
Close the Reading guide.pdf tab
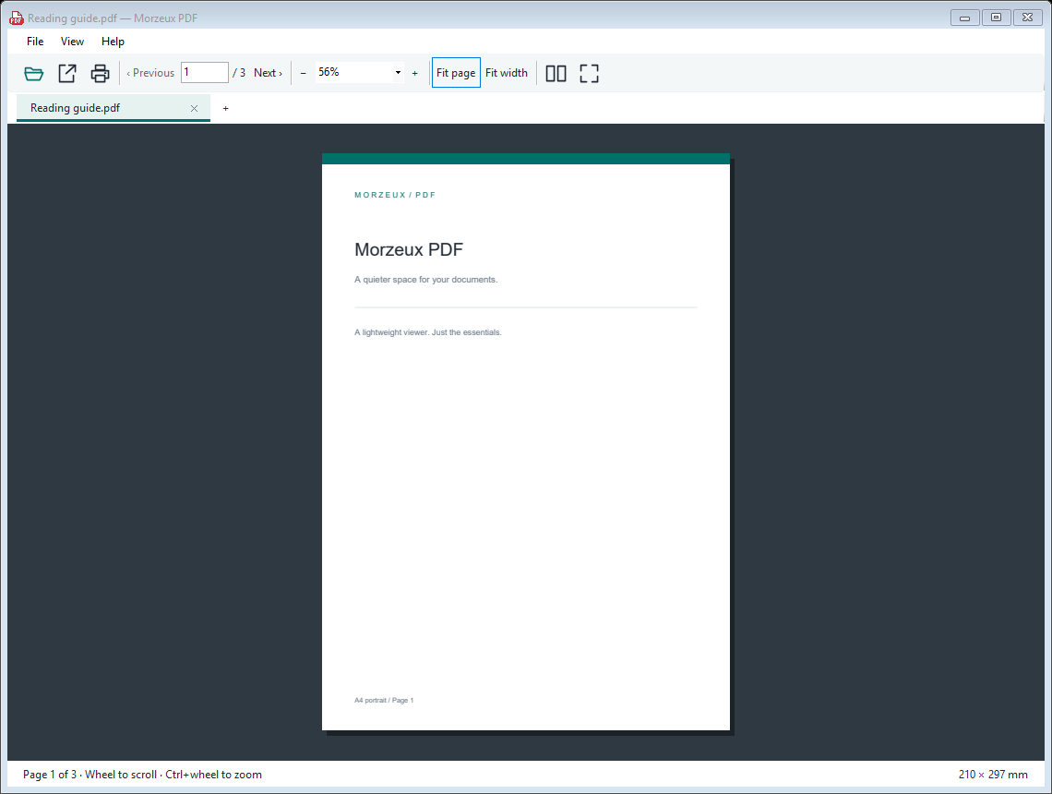point(194,108)
